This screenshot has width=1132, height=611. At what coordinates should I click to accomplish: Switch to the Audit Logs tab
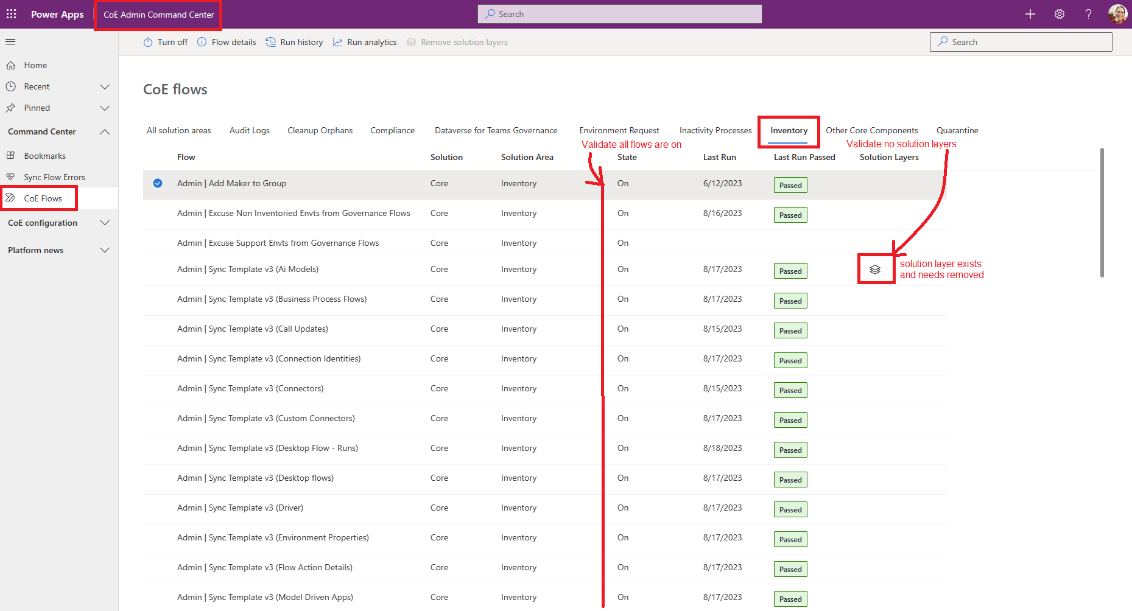point(249,130)
